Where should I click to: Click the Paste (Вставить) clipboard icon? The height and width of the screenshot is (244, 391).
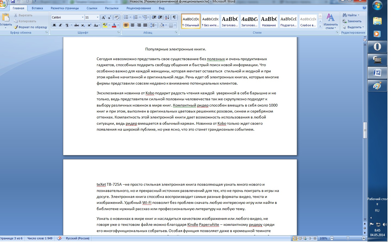point(5,18)
